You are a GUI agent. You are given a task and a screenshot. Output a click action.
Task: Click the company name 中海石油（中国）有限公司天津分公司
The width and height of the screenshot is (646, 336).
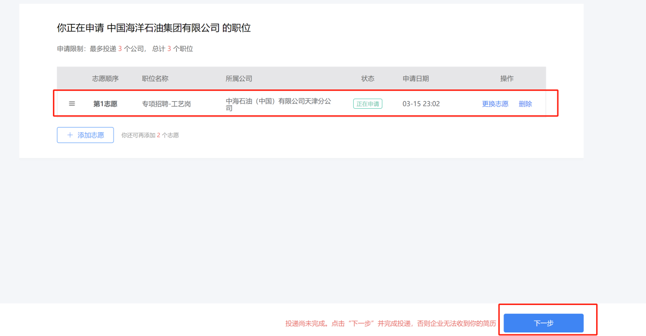(x=278, y=104)
